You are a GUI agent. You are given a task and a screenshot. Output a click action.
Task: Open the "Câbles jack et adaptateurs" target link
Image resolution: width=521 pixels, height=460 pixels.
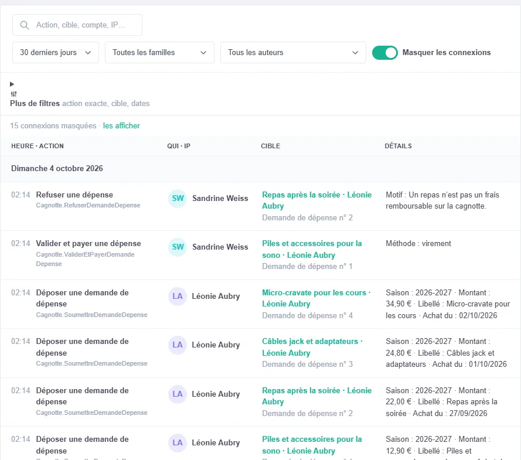pyautogui.click(x=312, y=347)
